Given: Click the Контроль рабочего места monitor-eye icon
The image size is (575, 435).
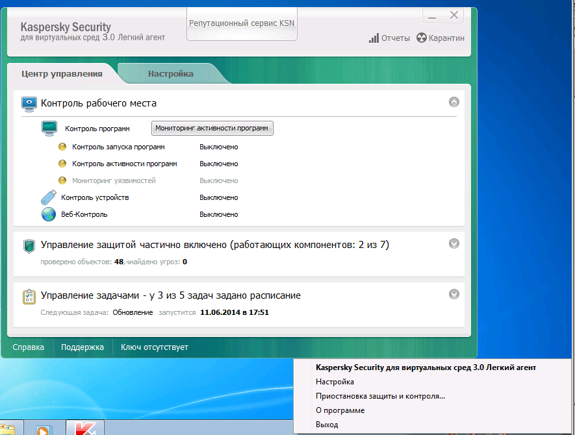Looking at the screenshot, I should tap(29, 104).
